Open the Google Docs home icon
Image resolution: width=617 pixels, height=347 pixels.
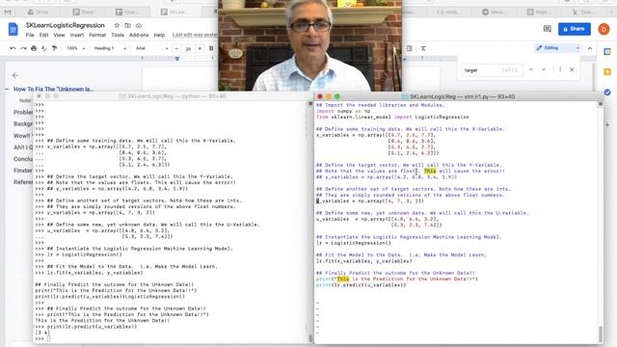tap(13, 30)
